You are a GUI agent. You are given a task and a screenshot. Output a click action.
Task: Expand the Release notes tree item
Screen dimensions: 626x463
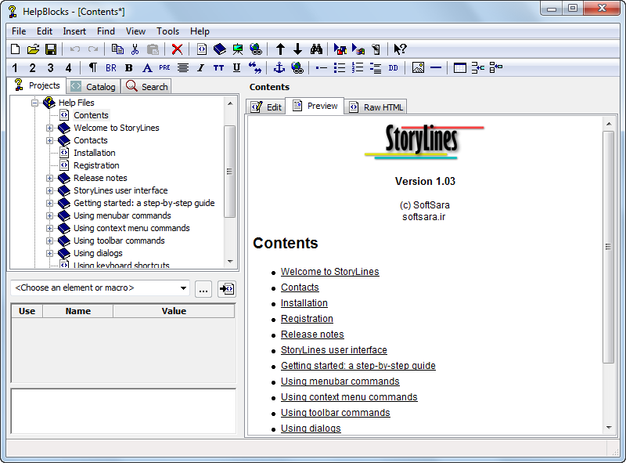coord(50,178)
